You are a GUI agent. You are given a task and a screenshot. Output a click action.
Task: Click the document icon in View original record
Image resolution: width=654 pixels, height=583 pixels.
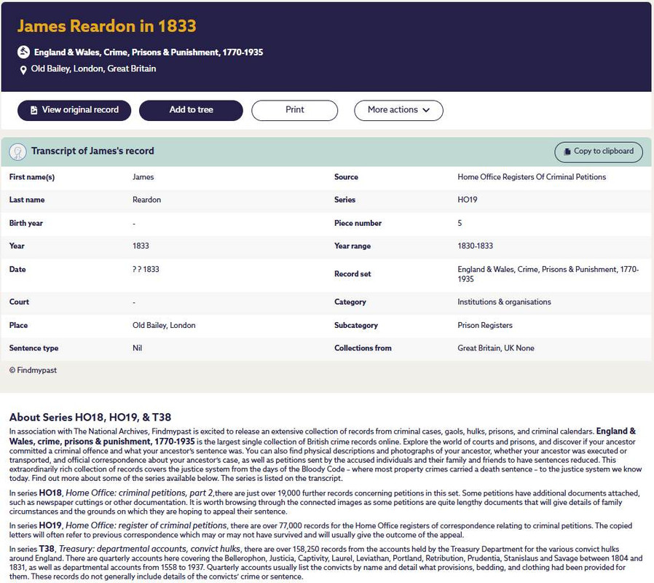point(34,110)
